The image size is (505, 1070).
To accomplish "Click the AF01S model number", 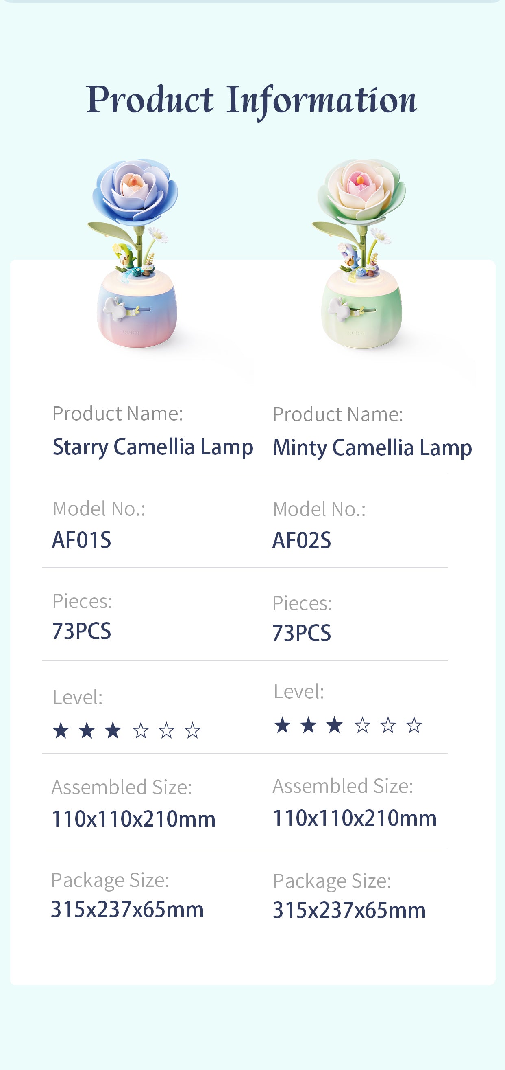I will (82, 540).
